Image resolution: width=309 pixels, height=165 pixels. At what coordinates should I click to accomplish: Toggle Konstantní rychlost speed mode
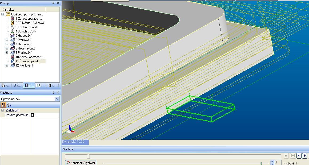point(80,163)
